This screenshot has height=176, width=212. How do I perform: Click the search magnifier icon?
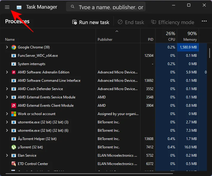coord(73,7)
